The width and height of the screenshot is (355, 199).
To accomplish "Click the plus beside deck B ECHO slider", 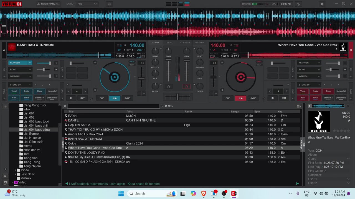I will click(345, 70).
